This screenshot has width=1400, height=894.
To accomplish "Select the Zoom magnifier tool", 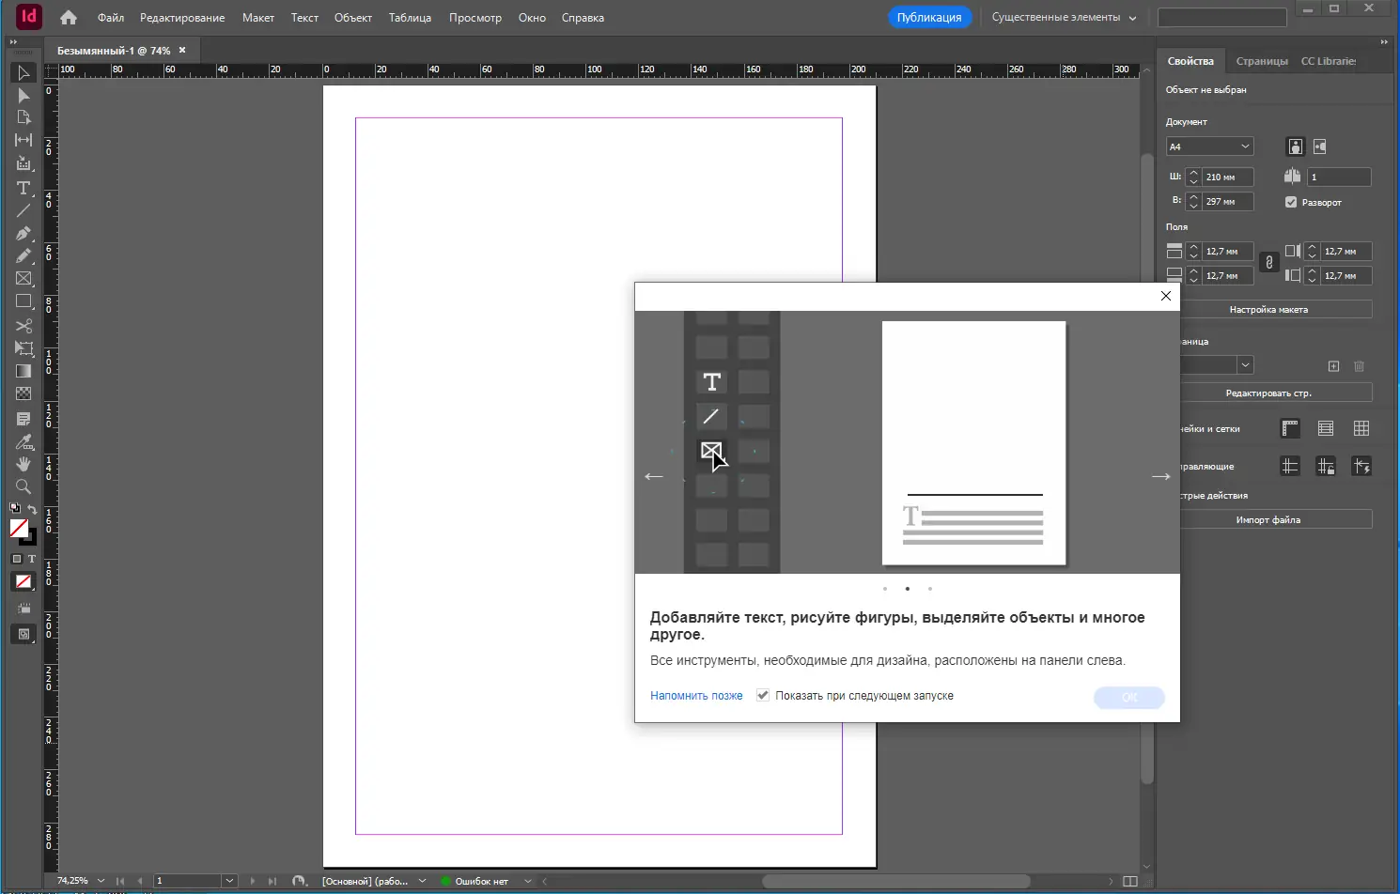I will 23,486.
